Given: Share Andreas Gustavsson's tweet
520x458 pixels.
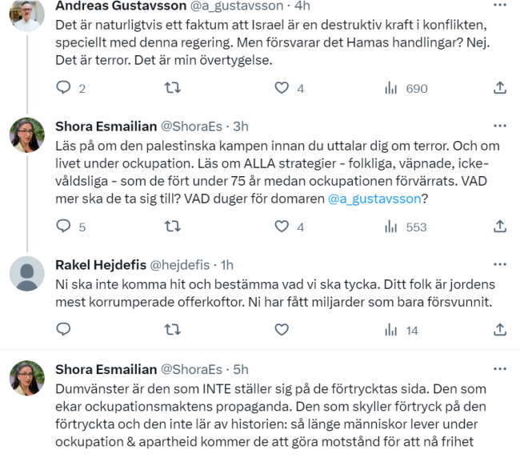Looking at the screenshot, I should (500, 88).
